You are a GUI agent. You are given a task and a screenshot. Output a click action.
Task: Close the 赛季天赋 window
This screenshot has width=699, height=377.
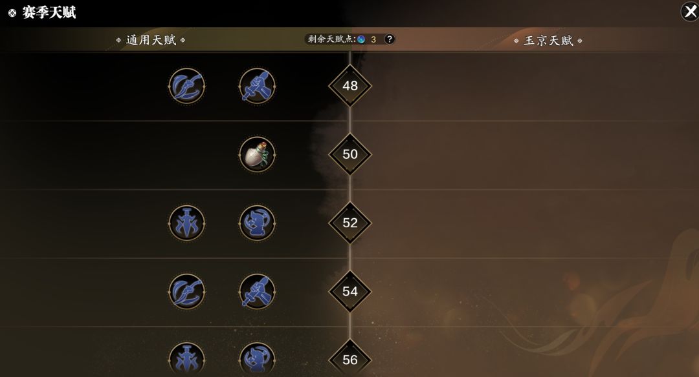pos(690,12)
